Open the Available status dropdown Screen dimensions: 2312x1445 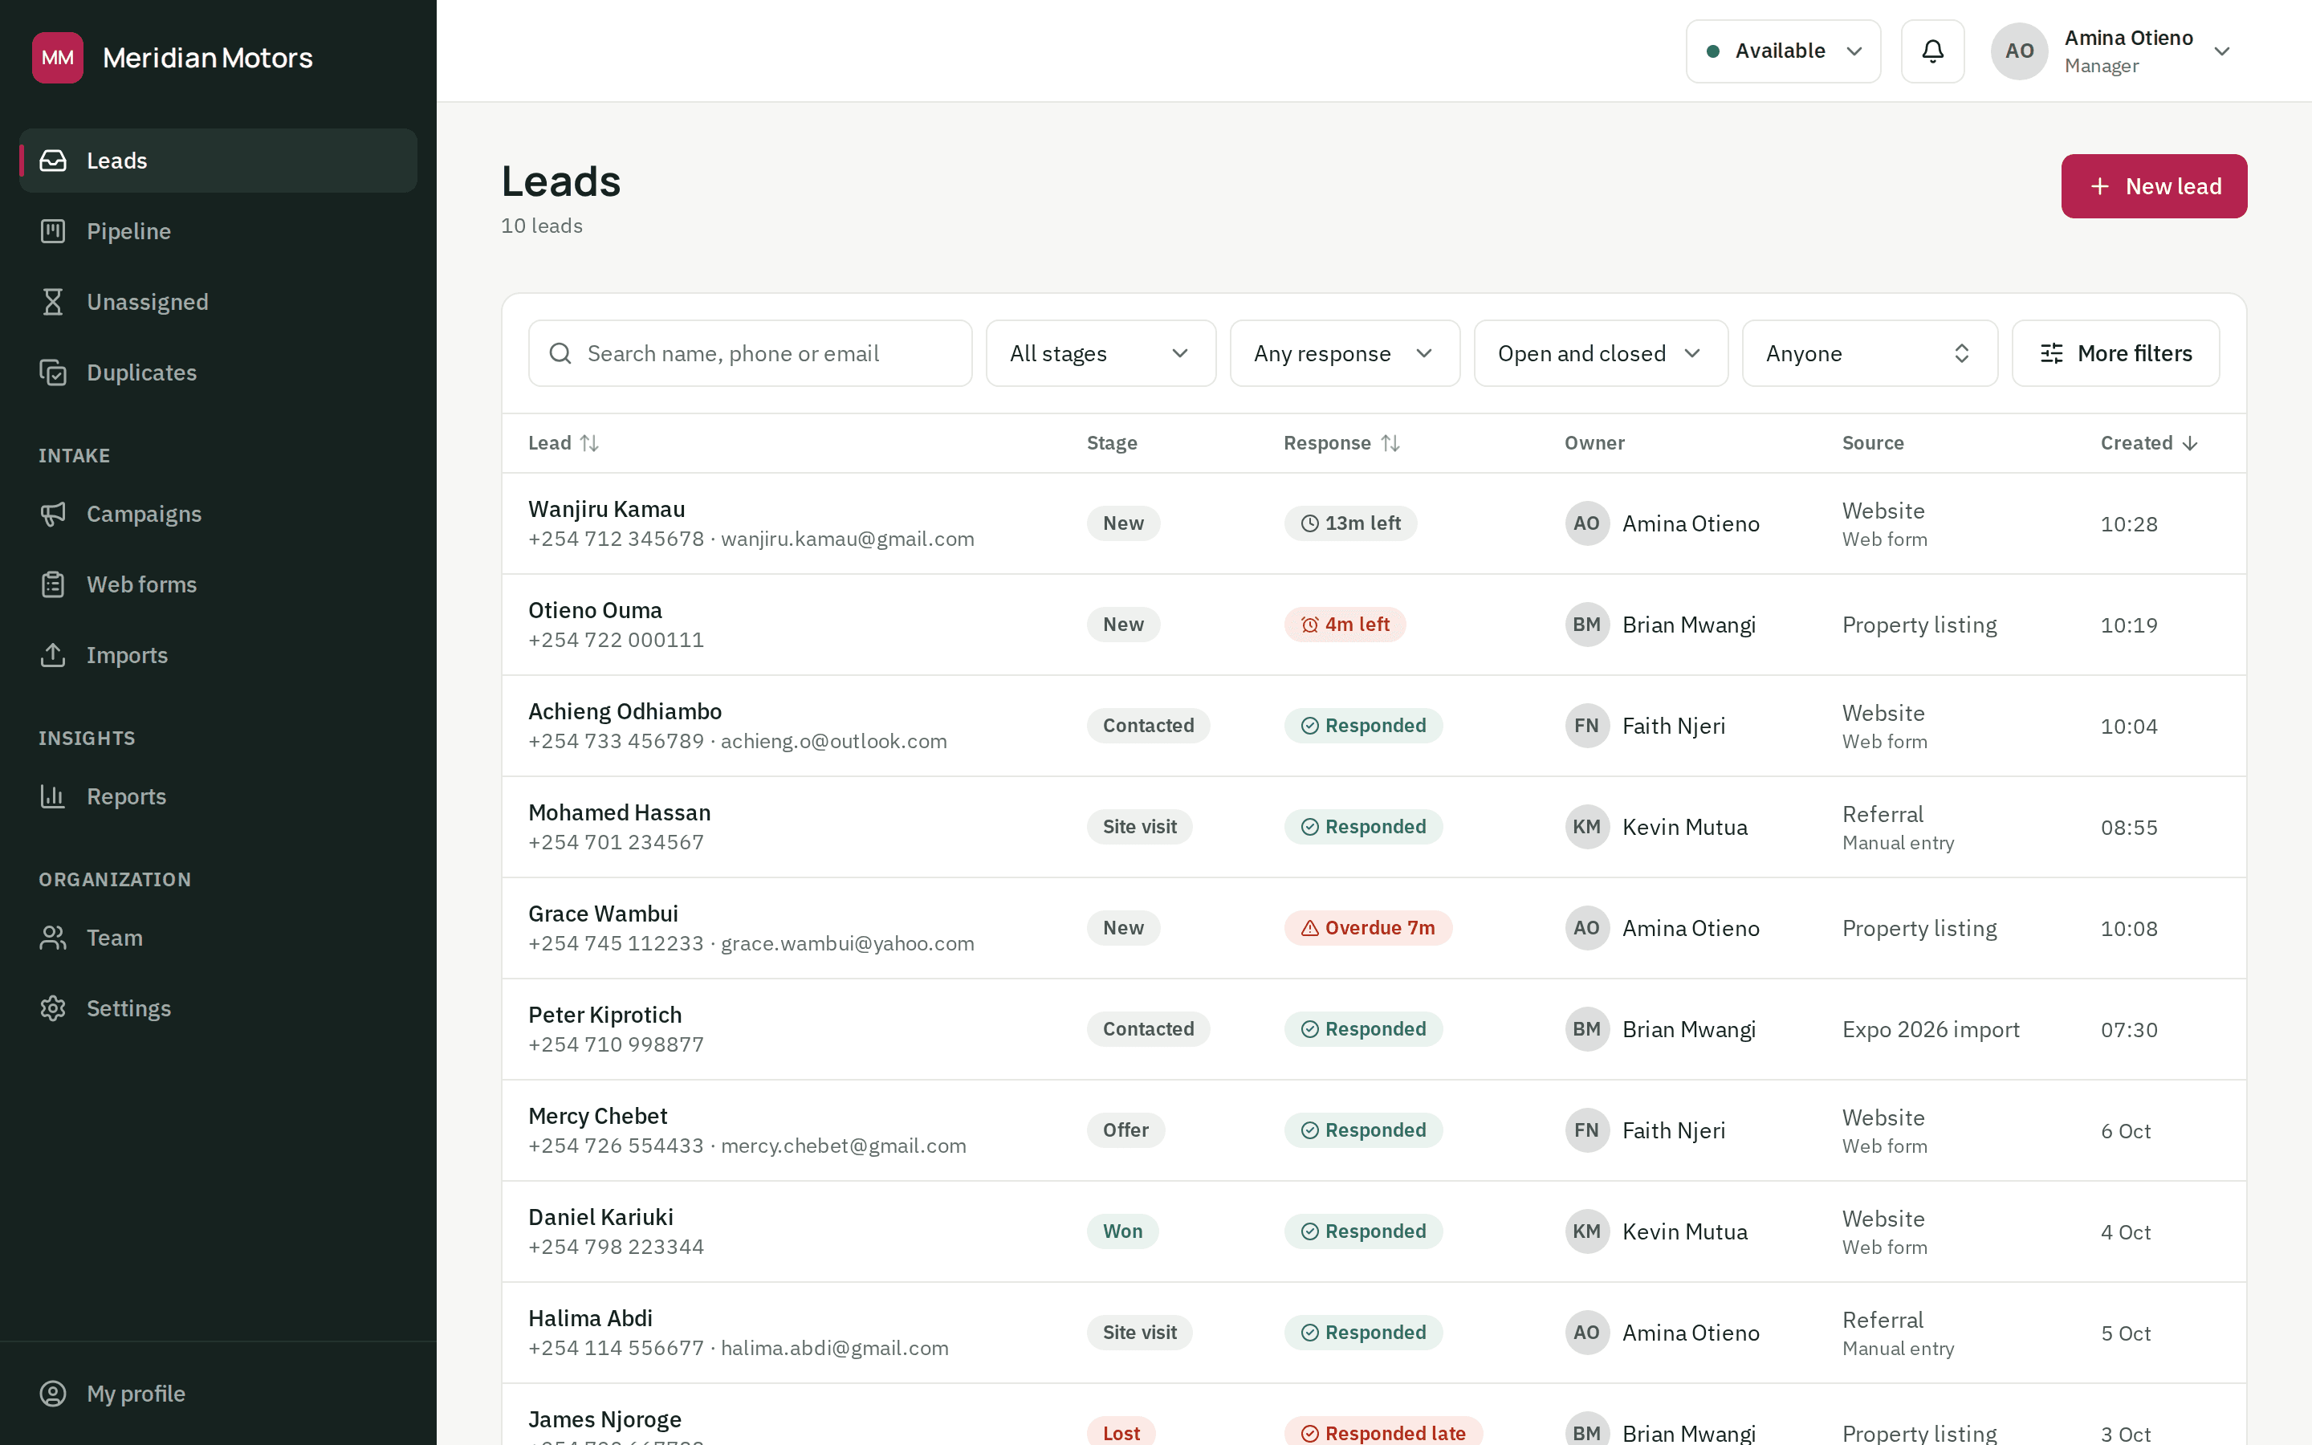(1783, 51)
